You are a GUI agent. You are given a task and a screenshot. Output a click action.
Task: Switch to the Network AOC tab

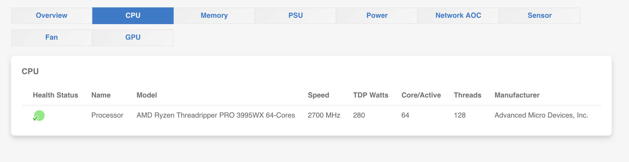click(x=458, y=15)
